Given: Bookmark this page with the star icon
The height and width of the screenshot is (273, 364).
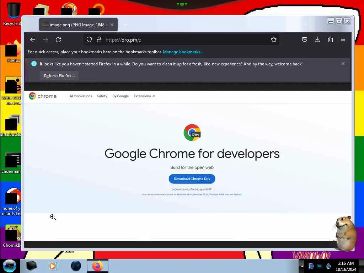Looking at the screenshot, I should point(274,40).
